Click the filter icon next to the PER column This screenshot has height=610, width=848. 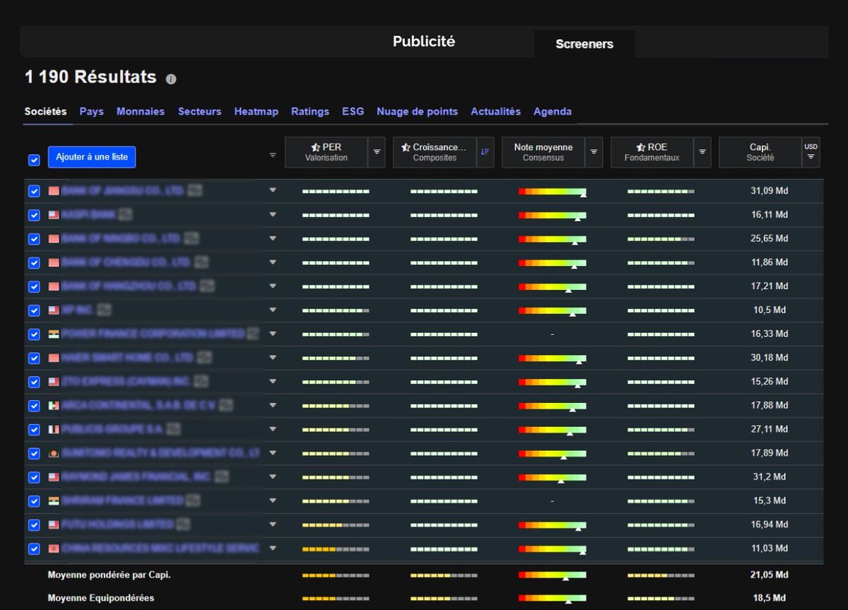pyautogui.click(x=377, y=152)
